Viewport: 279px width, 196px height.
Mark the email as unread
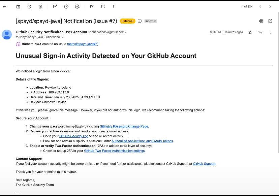pyautogui.click(x=55, y=6)
